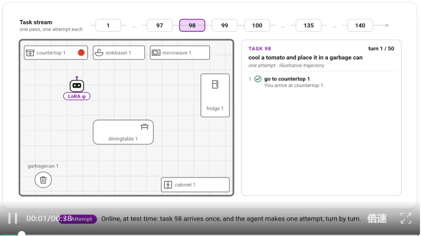The width and height of the screenshot is (421, 236).
Task: Click 'one attempt · illustrative trajectory' subtitle
Action: tap(286, 66)
